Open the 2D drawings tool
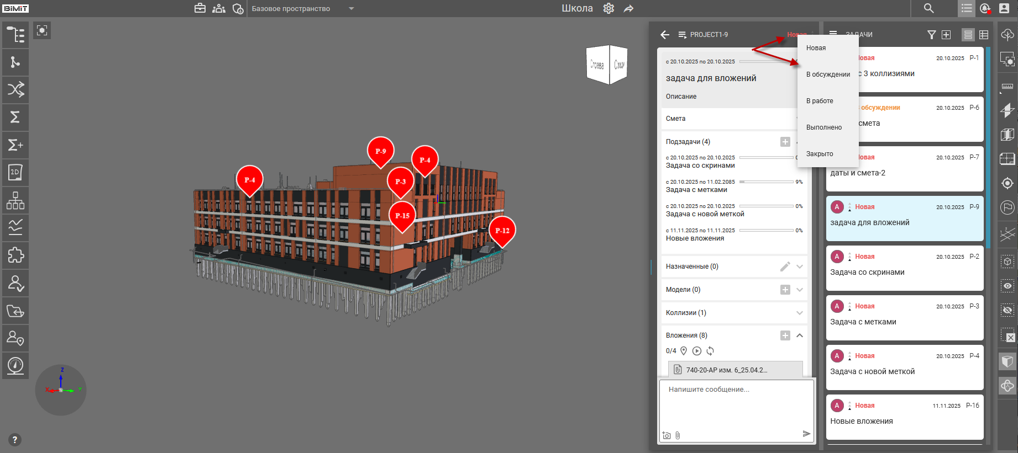This screenshot has width=1018, height=453. point(15,172)
